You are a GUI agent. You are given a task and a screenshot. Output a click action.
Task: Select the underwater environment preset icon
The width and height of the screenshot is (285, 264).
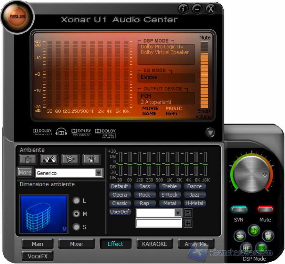pos(70,159)
